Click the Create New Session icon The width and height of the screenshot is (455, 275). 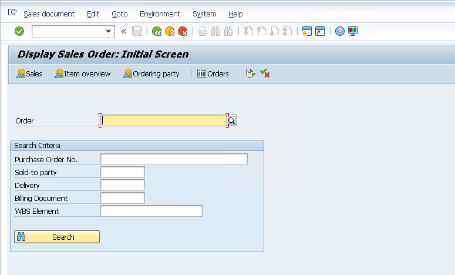306,31
